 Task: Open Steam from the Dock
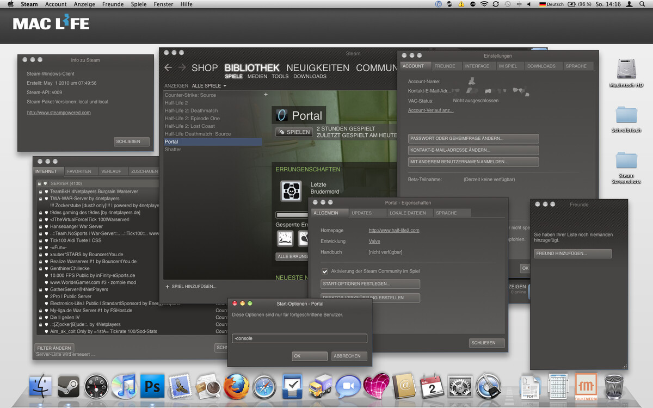point(69,386)
